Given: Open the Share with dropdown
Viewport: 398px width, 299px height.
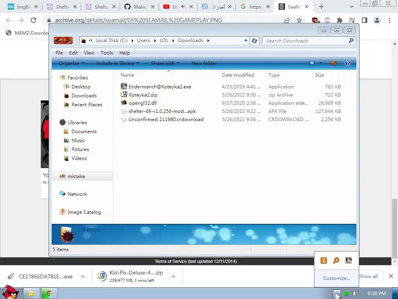Looking at the screenshot, I should coord(165,63).
